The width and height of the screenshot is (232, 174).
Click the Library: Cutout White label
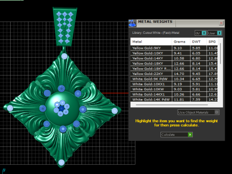[156, 33]
